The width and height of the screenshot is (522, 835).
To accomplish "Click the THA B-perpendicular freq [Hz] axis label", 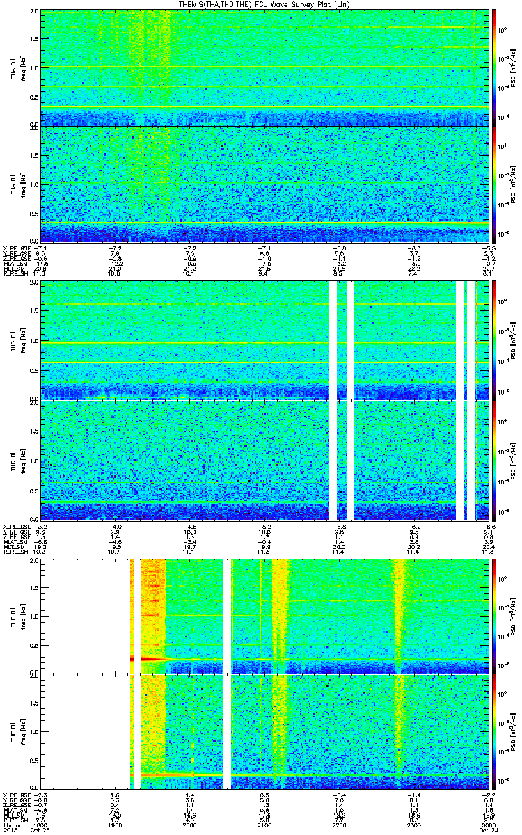I will (22, 68).
